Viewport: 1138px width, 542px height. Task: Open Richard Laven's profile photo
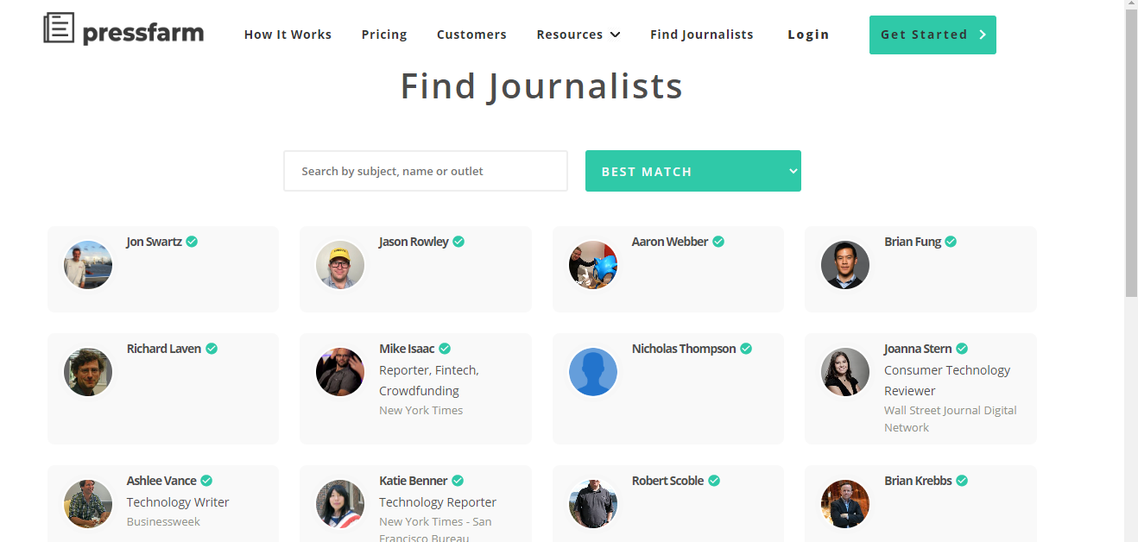(88, 372)
